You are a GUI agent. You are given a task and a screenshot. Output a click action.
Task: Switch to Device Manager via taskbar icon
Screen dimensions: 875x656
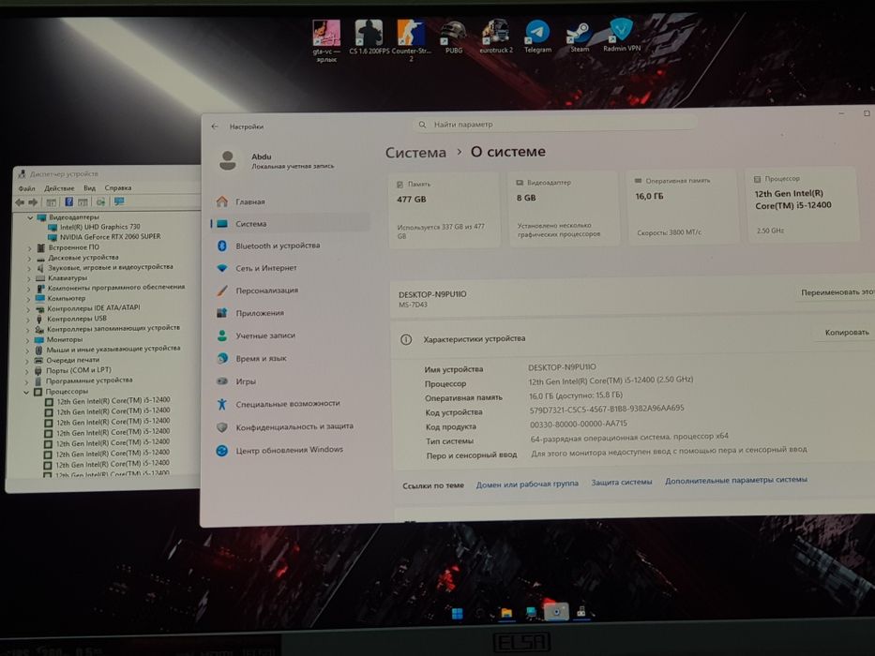click(581, 611)
